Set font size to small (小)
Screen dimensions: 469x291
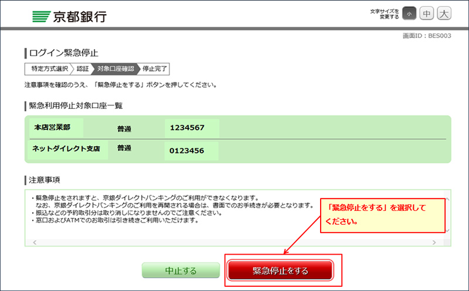[409, 13]
